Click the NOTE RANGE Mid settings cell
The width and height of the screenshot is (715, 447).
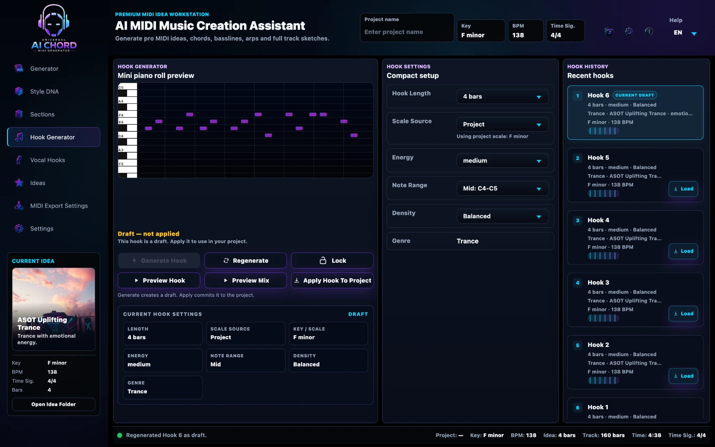[245, 360]
